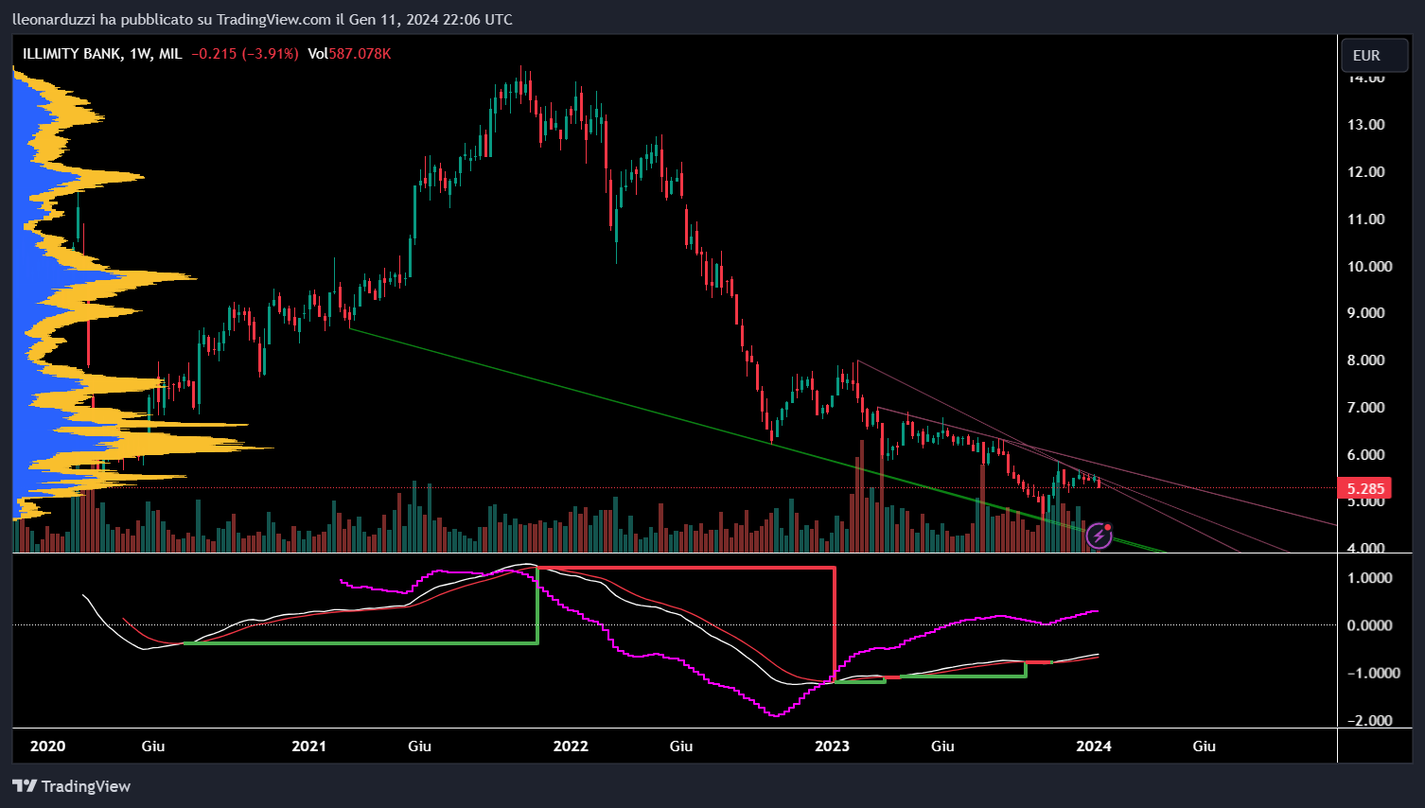Image resolution: width=1425 pixels, height=808 pixels.
Task: Open the EUR currency selector
Action: [1376, 55]
